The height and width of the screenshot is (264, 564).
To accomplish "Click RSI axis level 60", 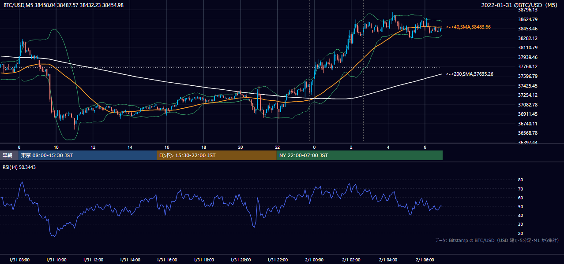I will coord(520,198).
